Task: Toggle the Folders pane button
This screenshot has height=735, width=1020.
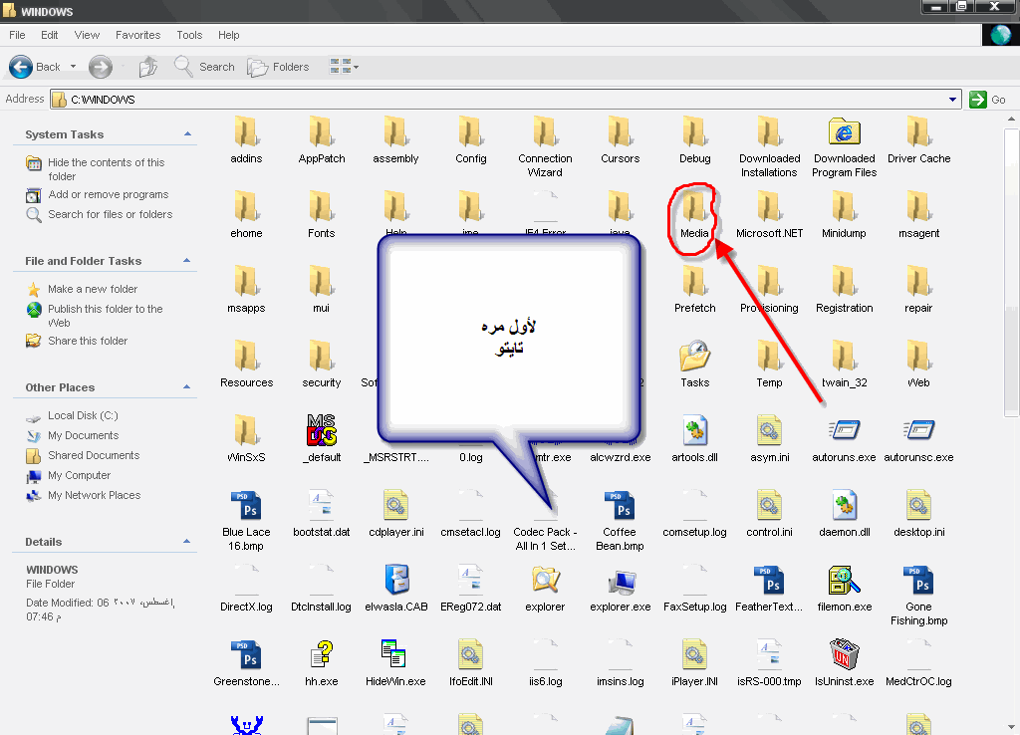Action: coord(278,67)
